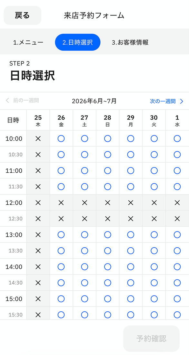Select 14:00 circle for Wednesday 1
Screen dimensions: 189x355
pyautogui.click(x=177, y=267)
